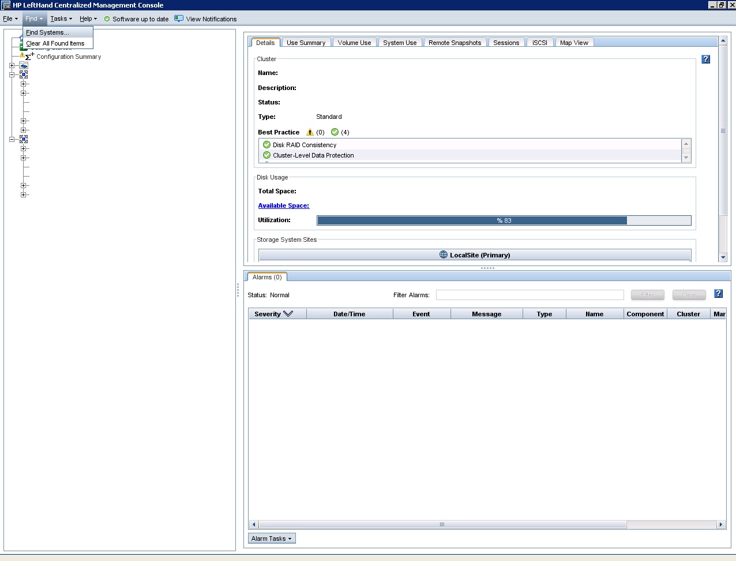
Task: Go to the Remote Snapshots tab
Action: pyautogui.click(x=455, y=43)
